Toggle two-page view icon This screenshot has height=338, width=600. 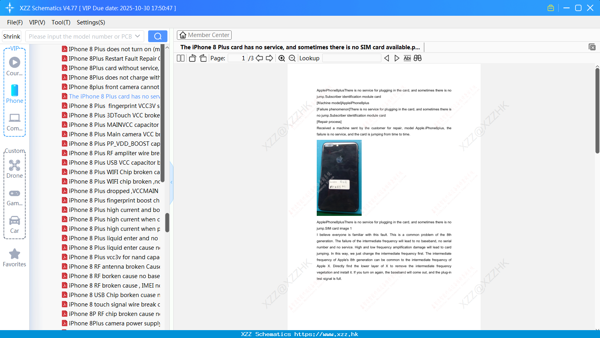tap(180, 58)
